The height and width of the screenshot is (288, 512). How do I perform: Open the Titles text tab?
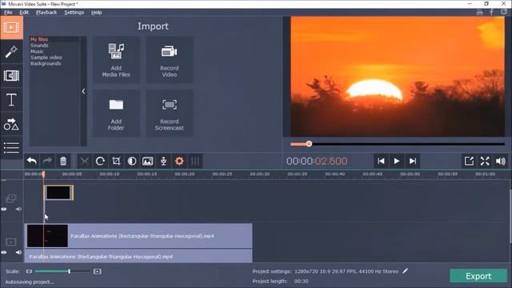11,100
